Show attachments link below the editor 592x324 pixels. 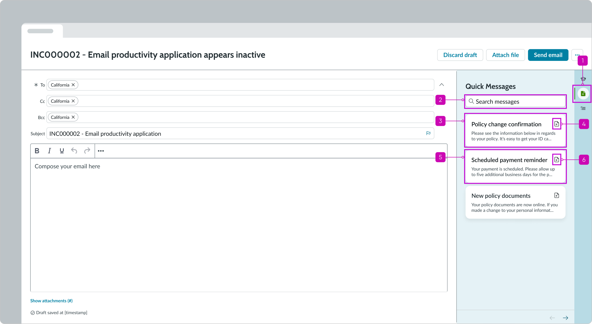tap(51, 301)
